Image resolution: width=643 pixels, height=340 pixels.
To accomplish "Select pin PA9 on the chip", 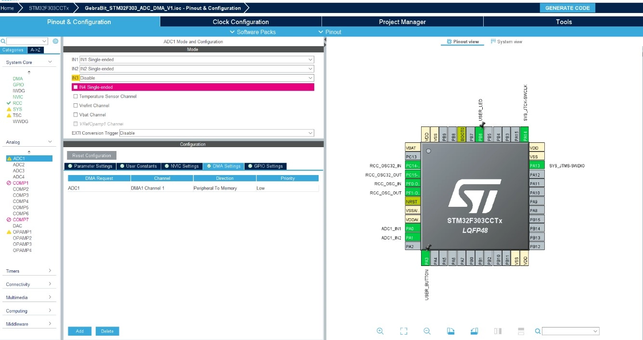I will 537,201.
